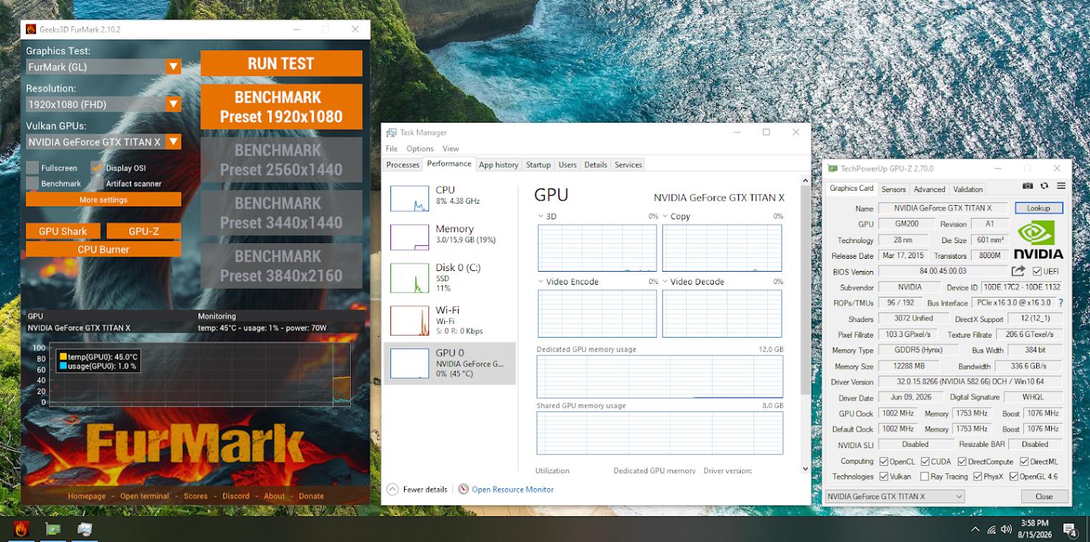Click the Bus Interface question mark in GPU-Z
This screenshot has width=1090, height=542.
coord(1061,303)
